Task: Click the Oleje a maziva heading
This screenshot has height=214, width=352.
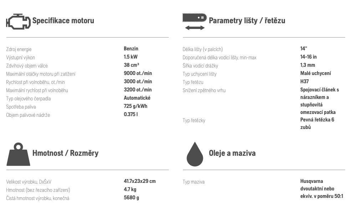Action: coord(232,153)
